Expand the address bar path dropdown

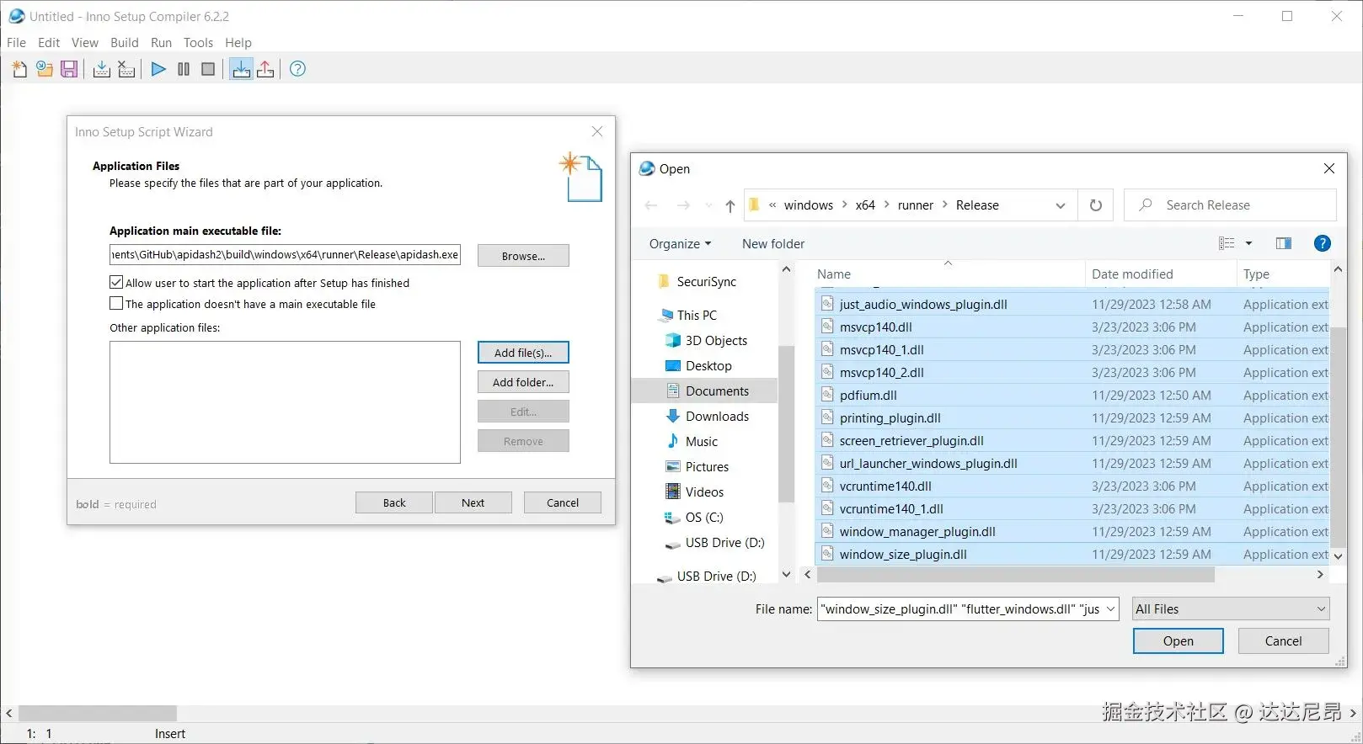1061,205
